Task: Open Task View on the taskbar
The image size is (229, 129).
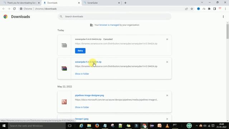Action: pyautogui.click(x=70, y=126)
